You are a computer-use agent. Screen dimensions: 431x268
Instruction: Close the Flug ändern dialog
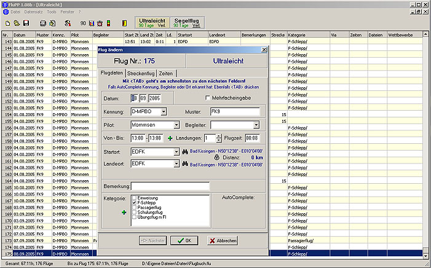coord(264,49)
